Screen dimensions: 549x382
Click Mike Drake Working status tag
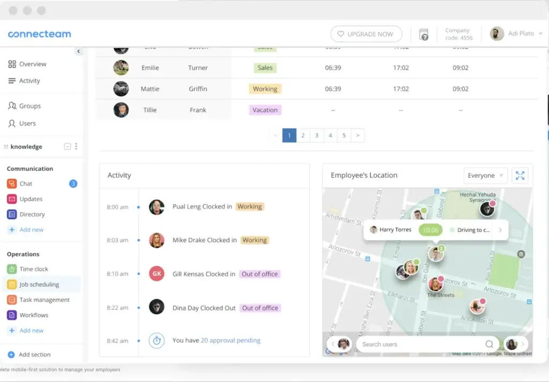[x=255, y=241]
